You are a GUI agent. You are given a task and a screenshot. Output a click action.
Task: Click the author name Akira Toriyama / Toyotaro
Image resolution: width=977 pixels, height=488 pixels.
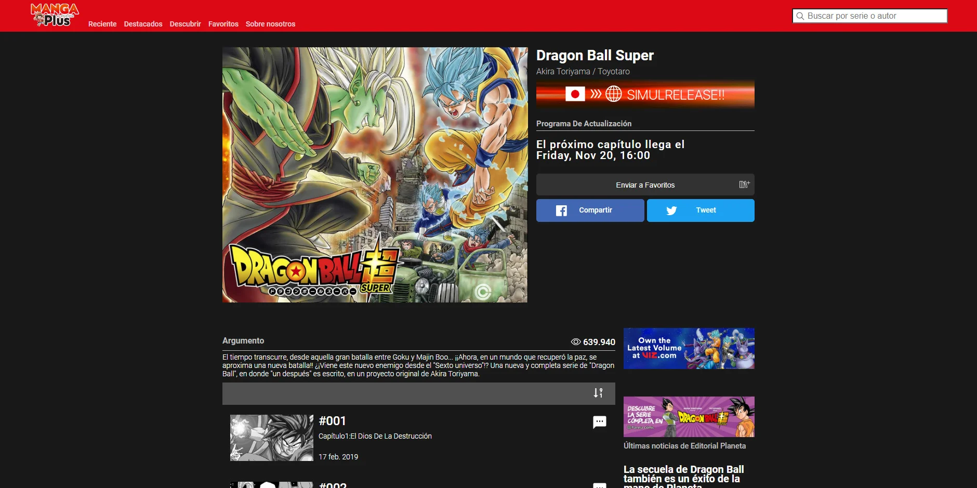point(583,72)
